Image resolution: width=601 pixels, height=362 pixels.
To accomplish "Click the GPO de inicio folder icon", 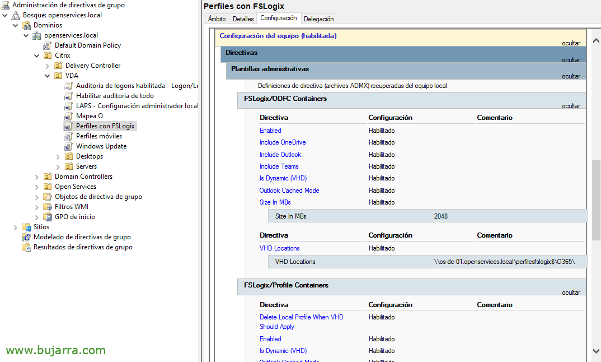I will (48, 217).
